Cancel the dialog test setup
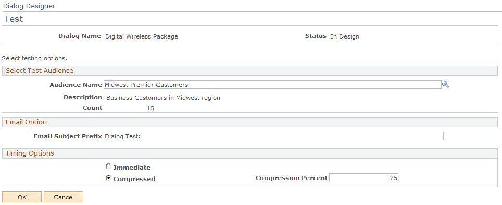This screenshot has height=205, width=502. tap(64, 197)
